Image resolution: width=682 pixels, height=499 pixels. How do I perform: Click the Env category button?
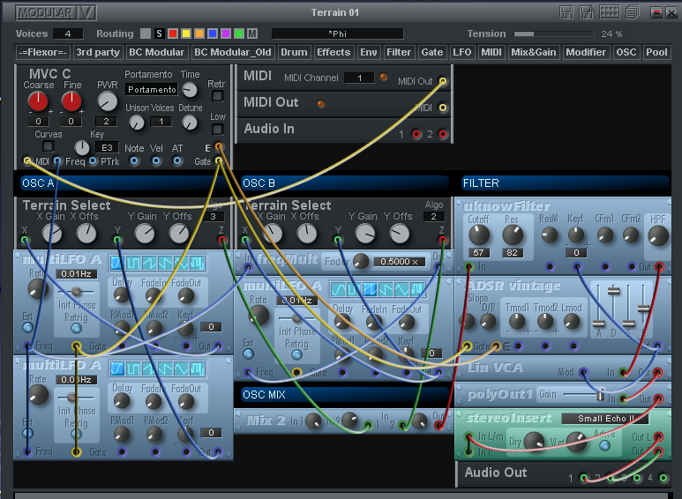[x=369, y=52]
